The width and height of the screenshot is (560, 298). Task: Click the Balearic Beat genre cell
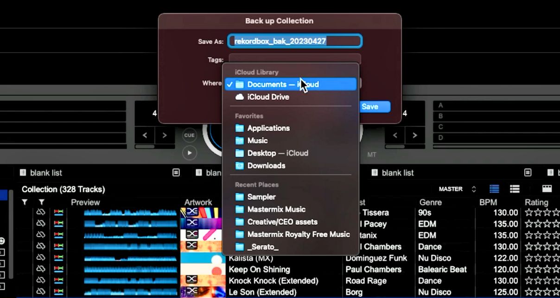(x=442, y=269)
